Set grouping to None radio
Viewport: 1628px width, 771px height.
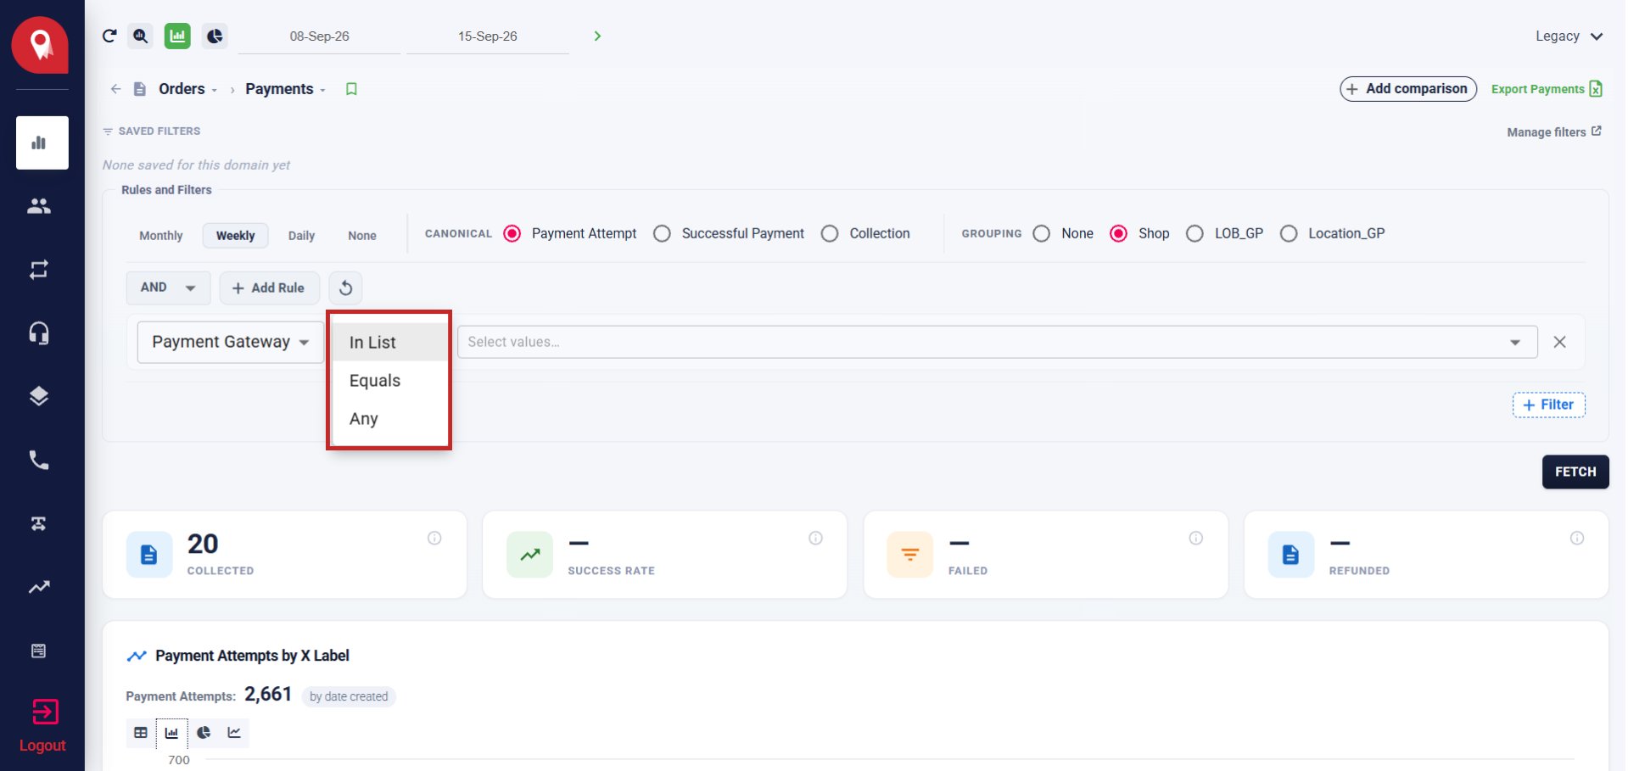click(1042, 233)
